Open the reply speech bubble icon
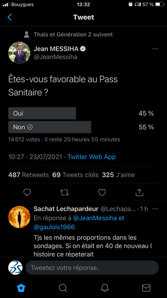The image size is (167, 298). tap(27, 192)
